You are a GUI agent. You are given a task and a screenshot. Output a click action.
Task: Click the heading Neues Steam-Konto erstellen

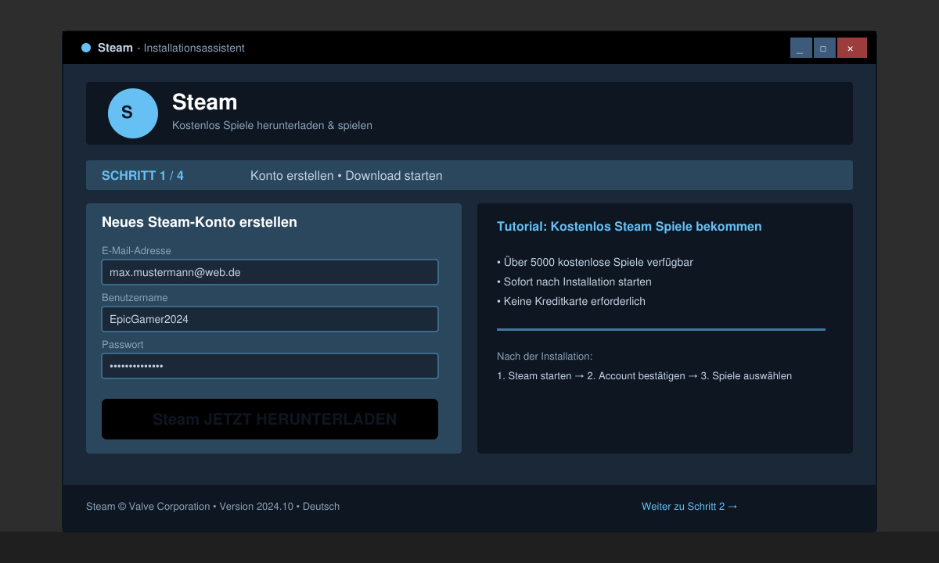[200, 222]
